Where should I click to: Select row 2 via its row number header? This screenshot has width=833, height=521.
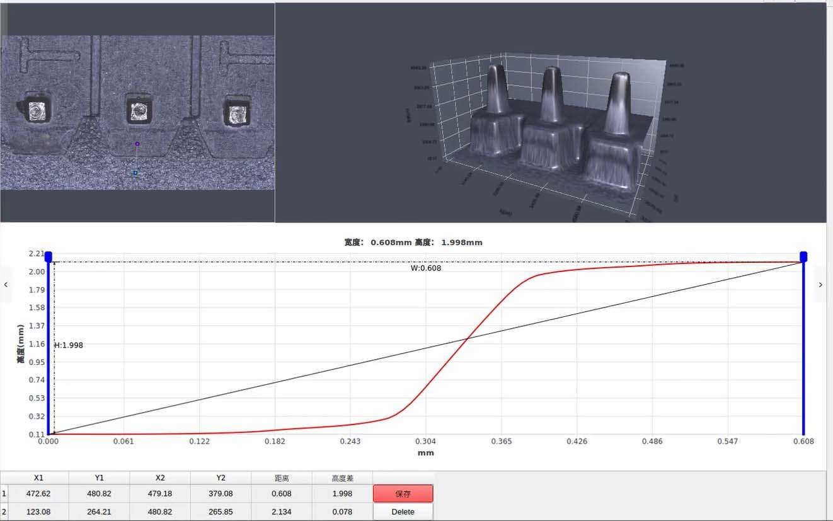click(x=4, y=512)
